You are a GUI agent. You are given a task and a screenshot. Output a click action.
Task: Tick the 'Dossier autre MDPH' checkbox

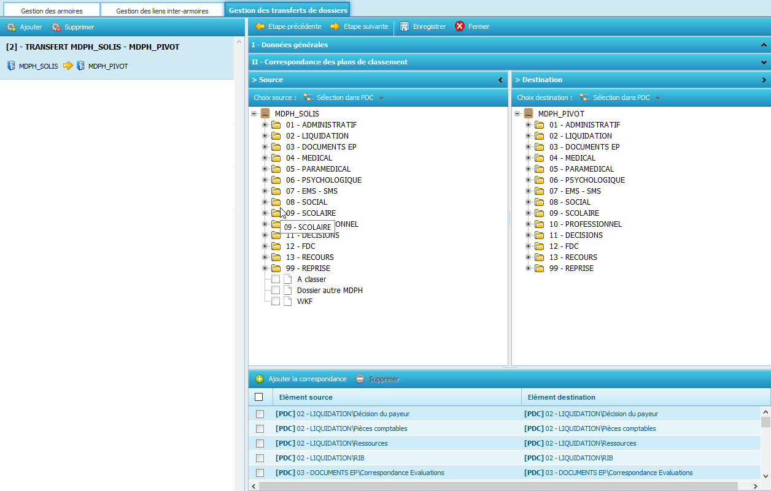[x=276, y=290]
